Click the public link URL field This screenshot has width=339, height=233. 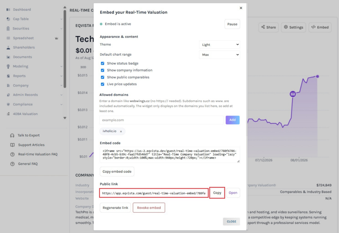(154, 193)
